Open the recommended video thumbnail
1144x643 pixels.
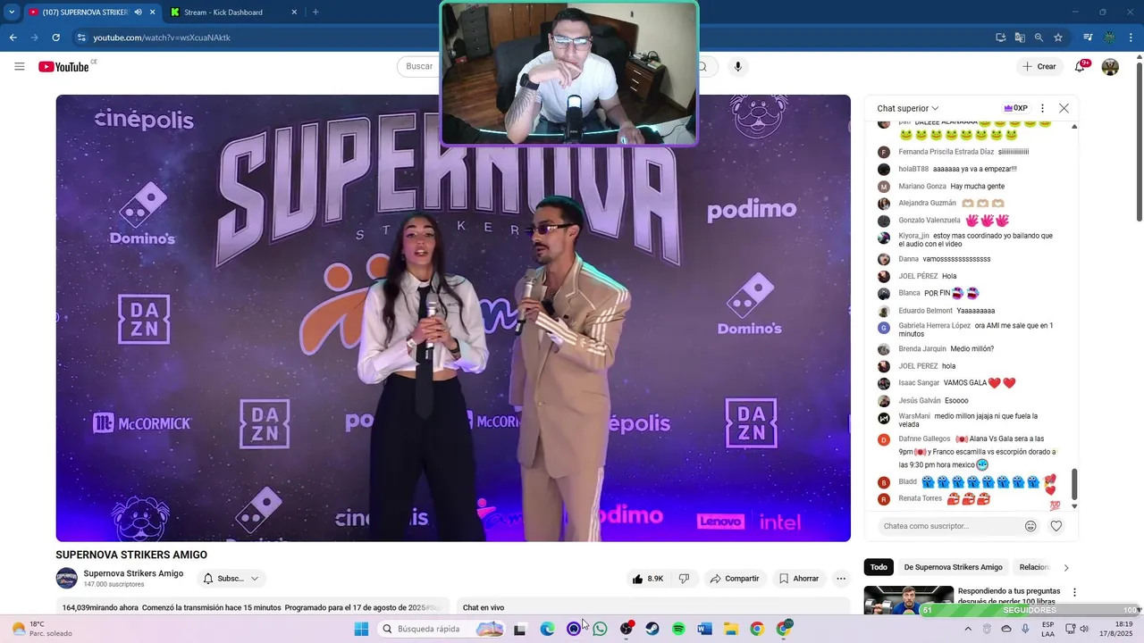[908, 600]
